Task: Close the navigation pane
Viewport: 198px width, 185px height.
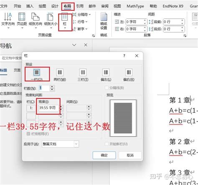Action: click(86, 45)
